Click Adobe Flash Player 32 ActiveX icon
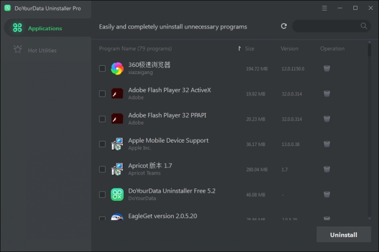 (117, 94)
